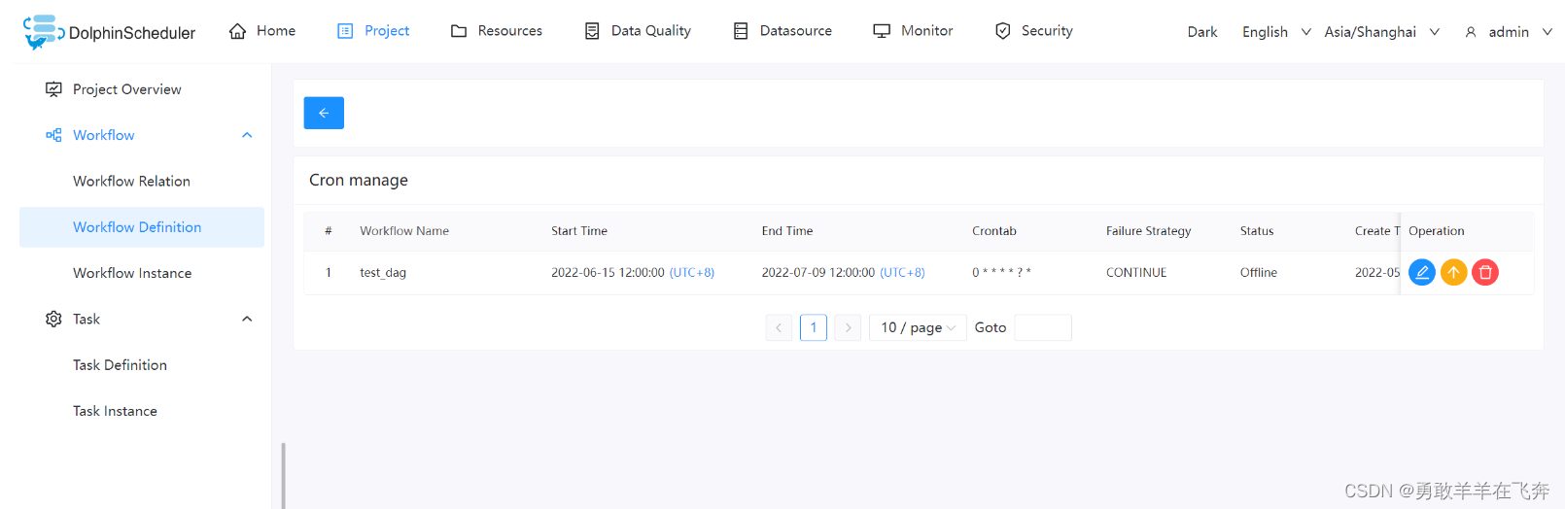The image size is (1565, 509).
Task: Open the Asia/Shanghai timezone dropdown
Action: [1381, 32]
